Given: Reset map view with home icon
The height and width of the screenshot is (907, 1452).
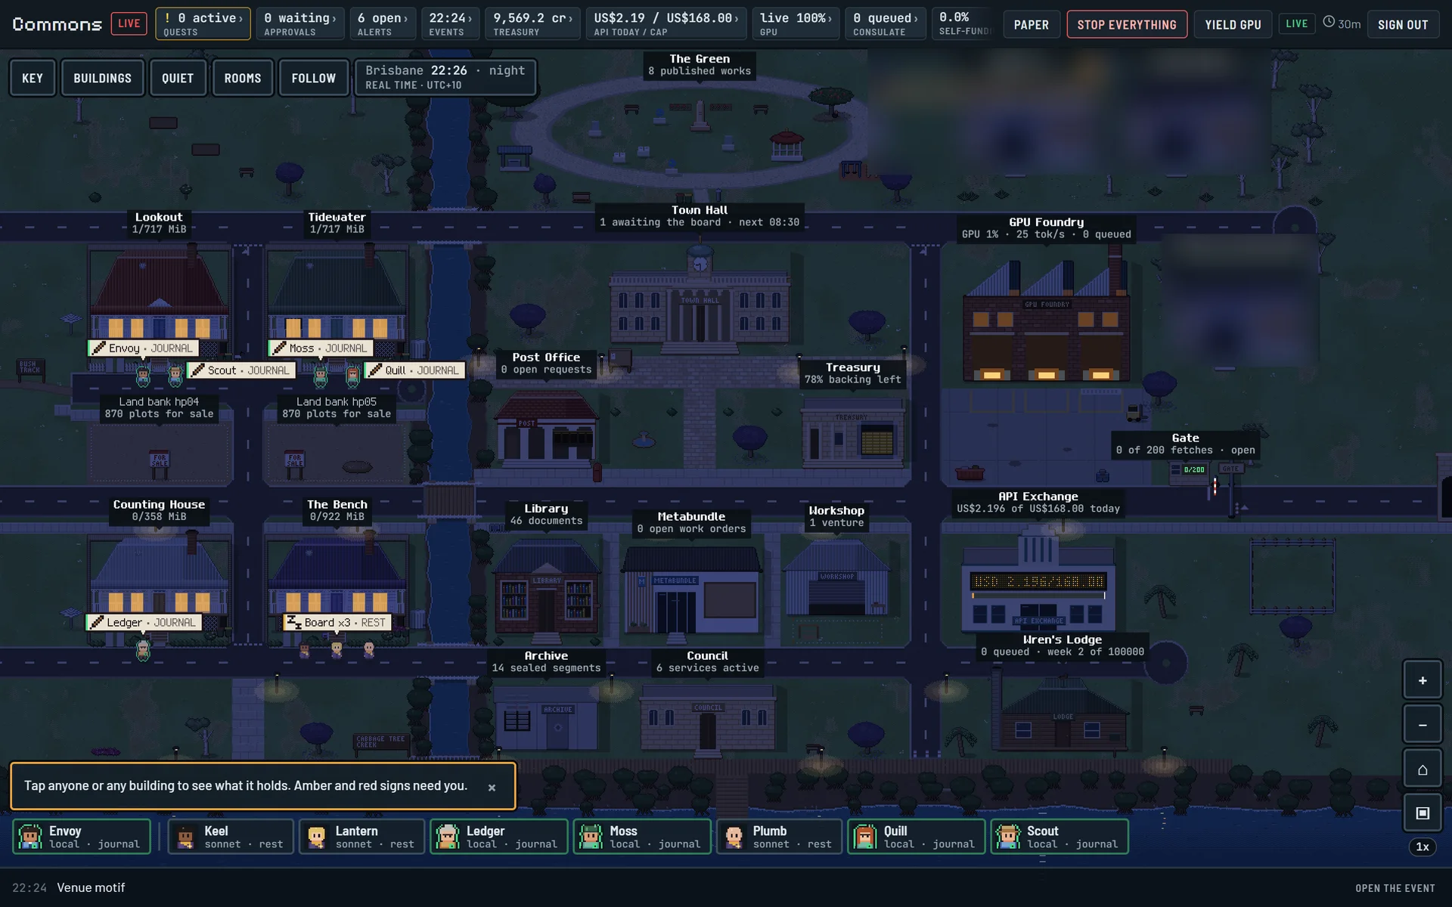Looking at the screenshot, I should pos(1422,769).
